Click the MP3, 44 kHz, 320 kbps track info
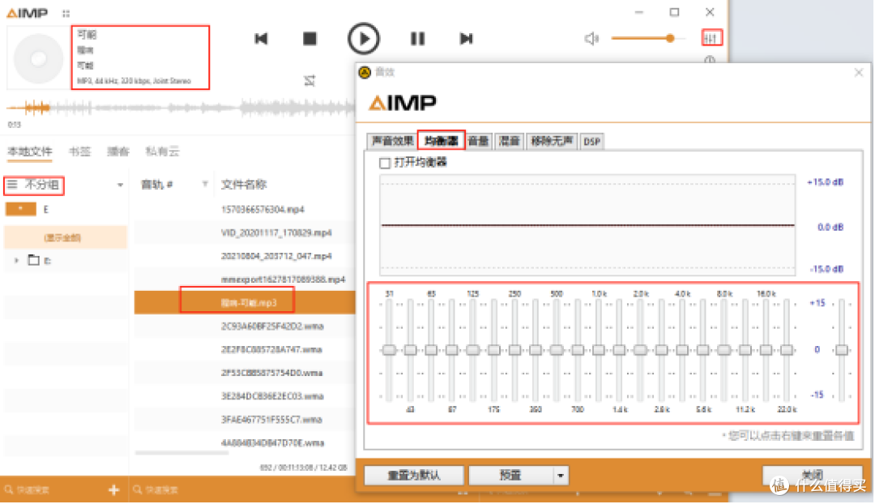The height and width of the screenshot is (504, 875). point(134,81)
